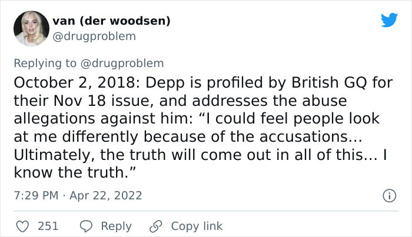Open the blonde profile avatar picture
412x237 pixels.
(x=31, y=28)
